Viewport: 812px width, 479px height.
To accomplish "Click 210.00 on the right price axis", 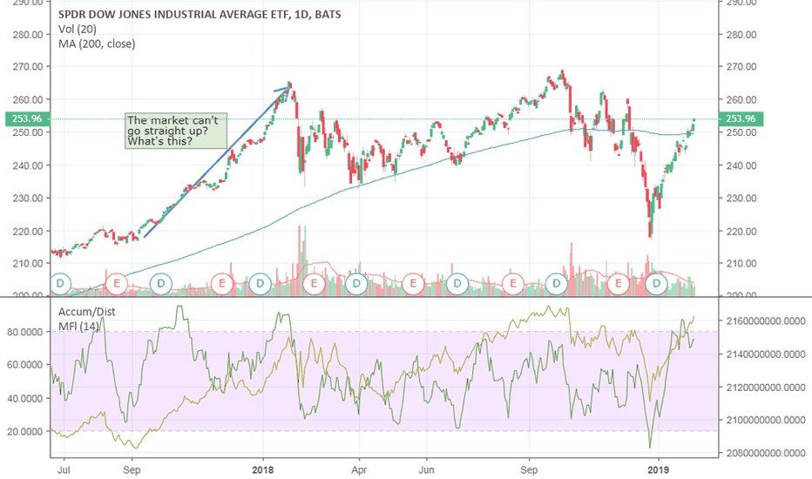I will (741, 264).
